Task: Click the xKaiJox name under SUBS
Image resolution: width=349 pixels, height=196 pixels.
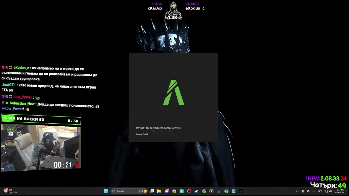Action: pos(155,8)
